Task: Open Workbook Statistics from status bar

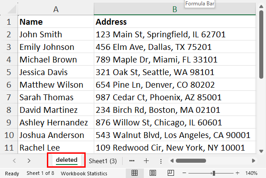Action: click(x=84, y=174)
